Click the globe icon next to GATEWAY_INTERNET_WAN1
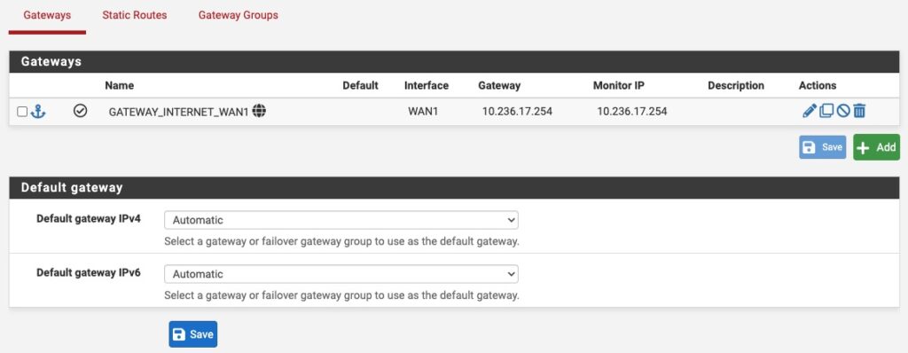The image size is (908, 353). pos(260,111)
